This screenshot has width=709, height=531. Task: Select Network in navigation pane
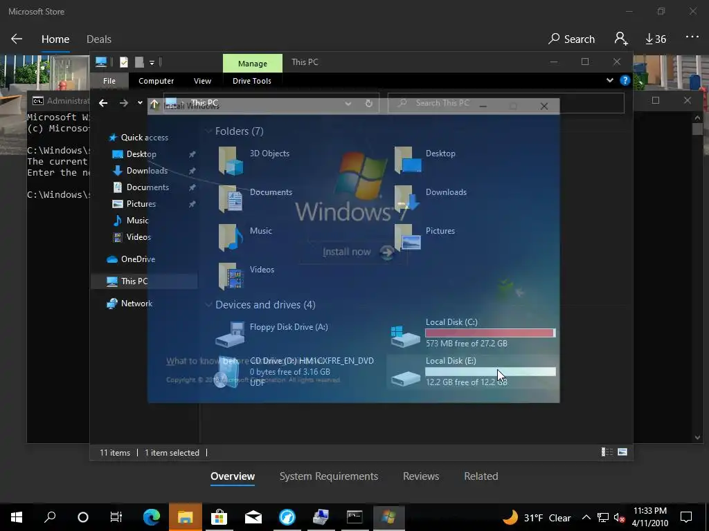(x=129, y=304)
